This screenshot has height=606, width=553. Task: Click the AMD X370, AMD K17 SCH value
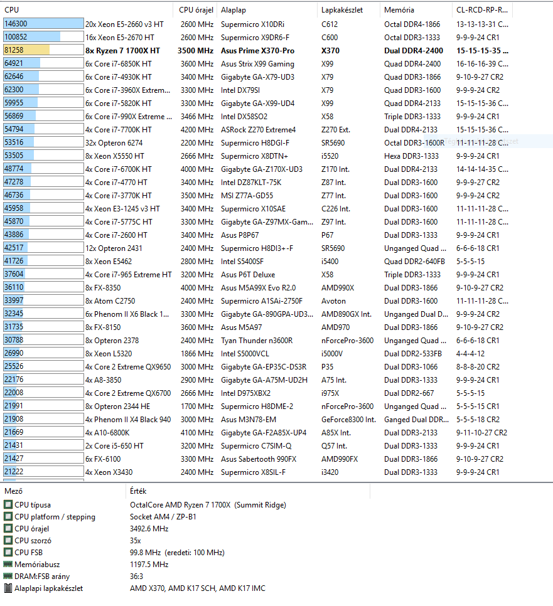click(x=198, y=588)
